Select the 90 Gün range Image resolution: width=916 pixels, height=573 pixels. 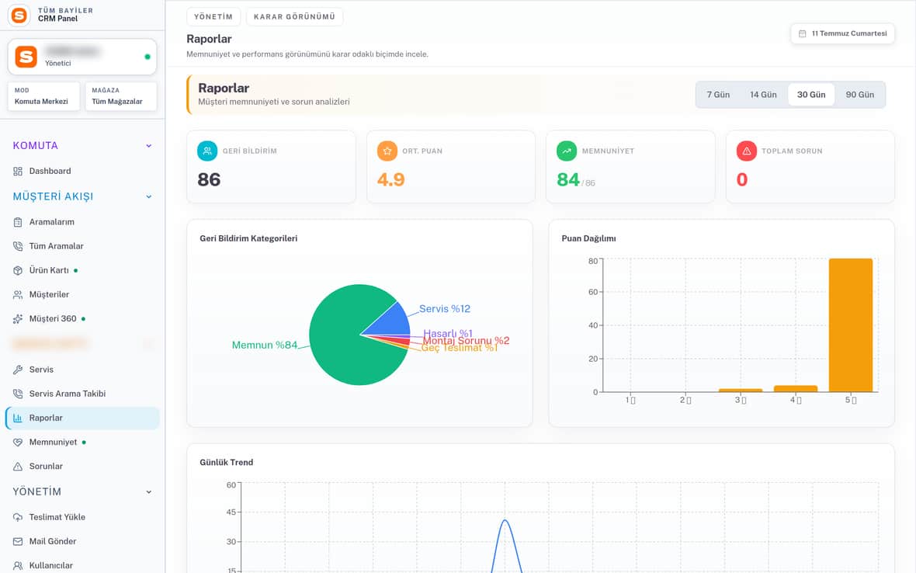(859, 95)
